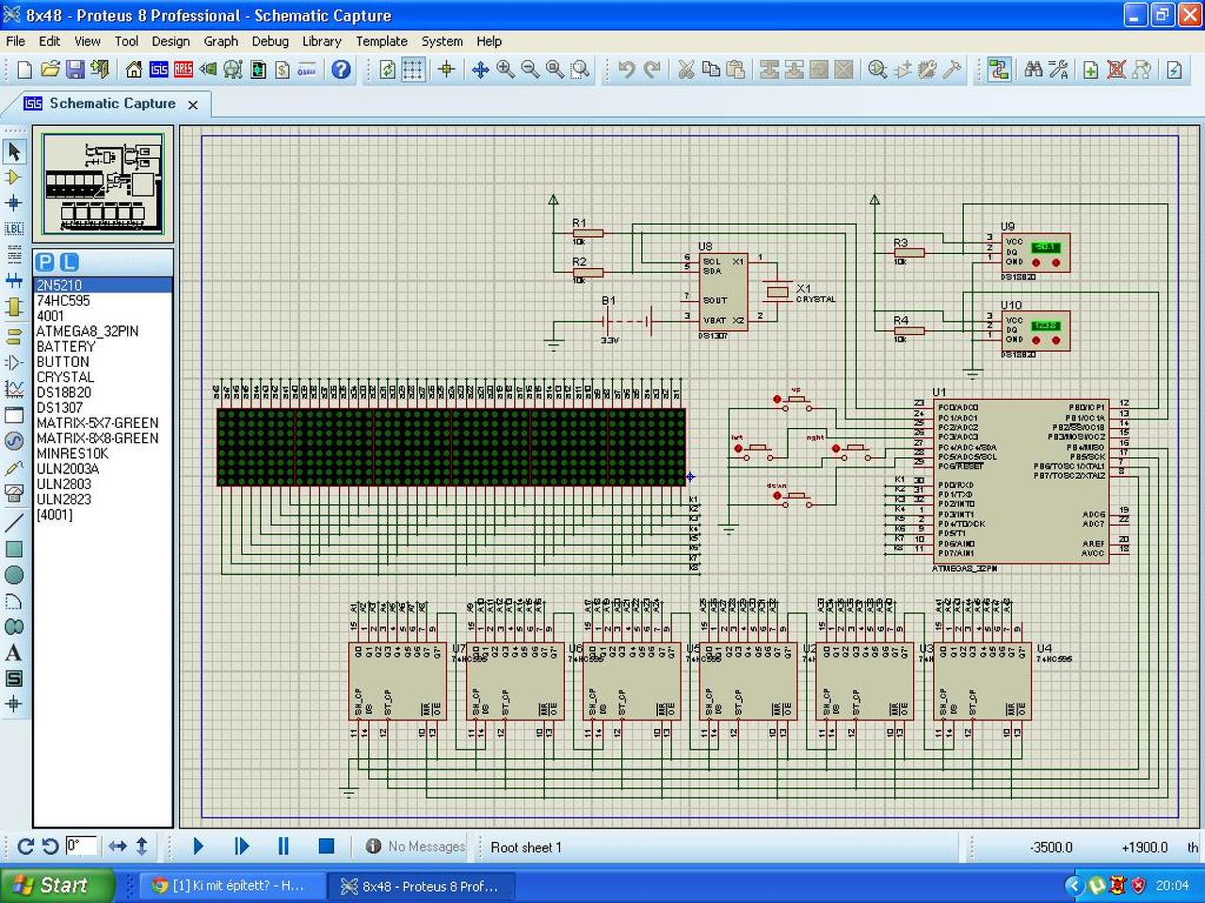The width and height of the screenshot is (1205, 903).
Task: Open the Design menu
Action: (x=170, y=41)
